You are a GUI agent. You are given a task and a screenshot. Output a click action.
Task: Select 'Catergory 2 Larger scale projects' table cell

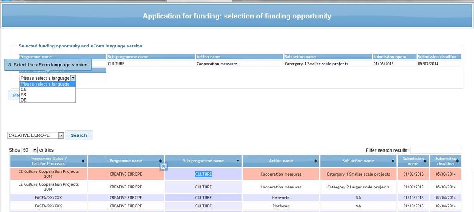[x=358, y=187]
